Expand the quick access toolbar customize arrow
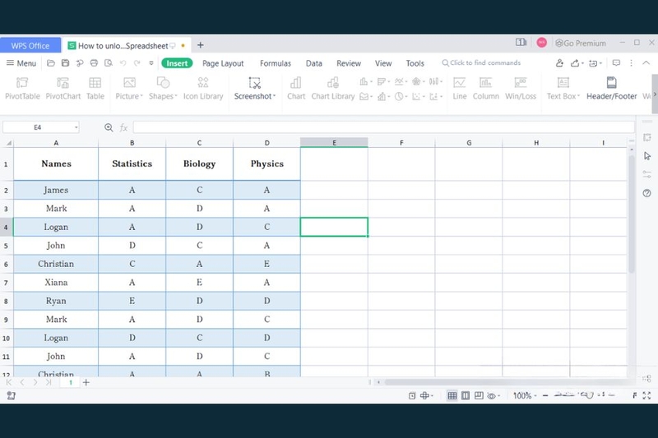The image size is (658, 438). 151,63
